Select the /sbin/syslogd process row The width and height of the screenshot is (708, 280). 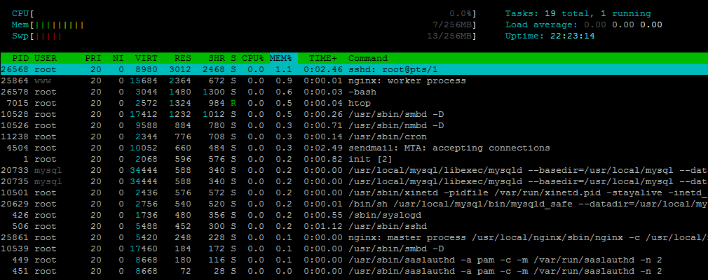pyautogui.click(x=354, y=215)
